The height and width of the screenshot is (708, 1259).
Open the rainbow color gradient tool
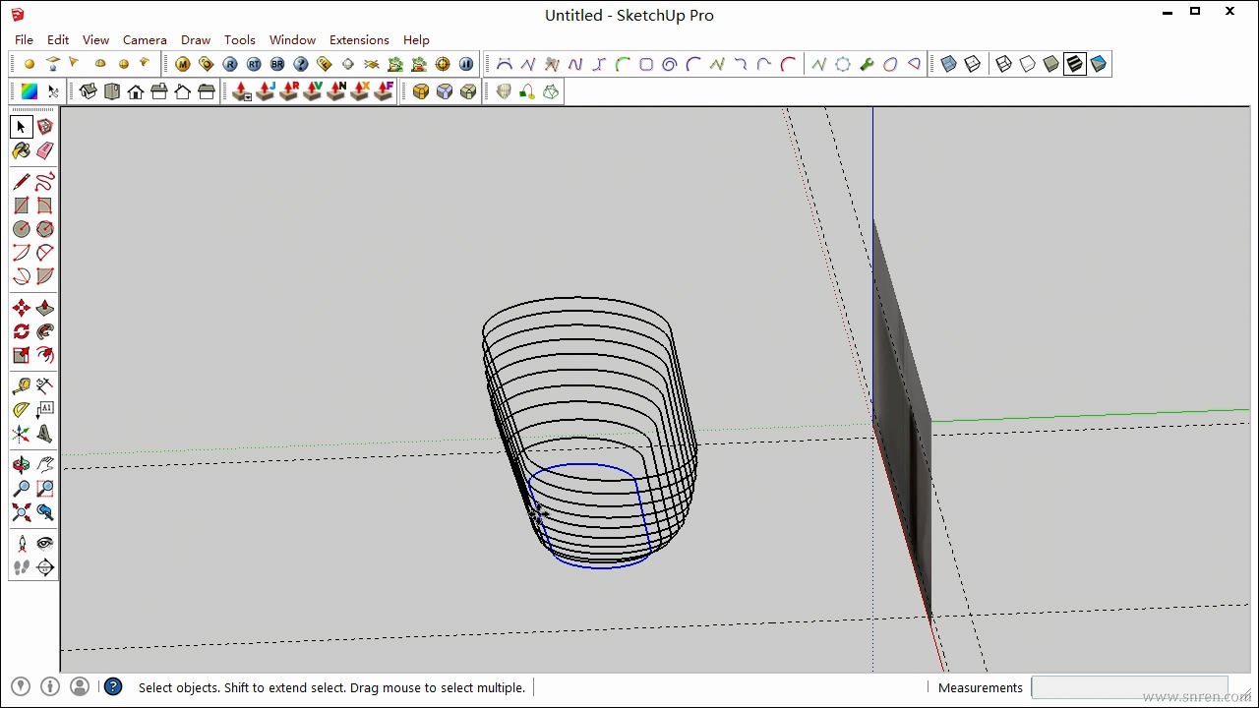[x=30, y=91]
